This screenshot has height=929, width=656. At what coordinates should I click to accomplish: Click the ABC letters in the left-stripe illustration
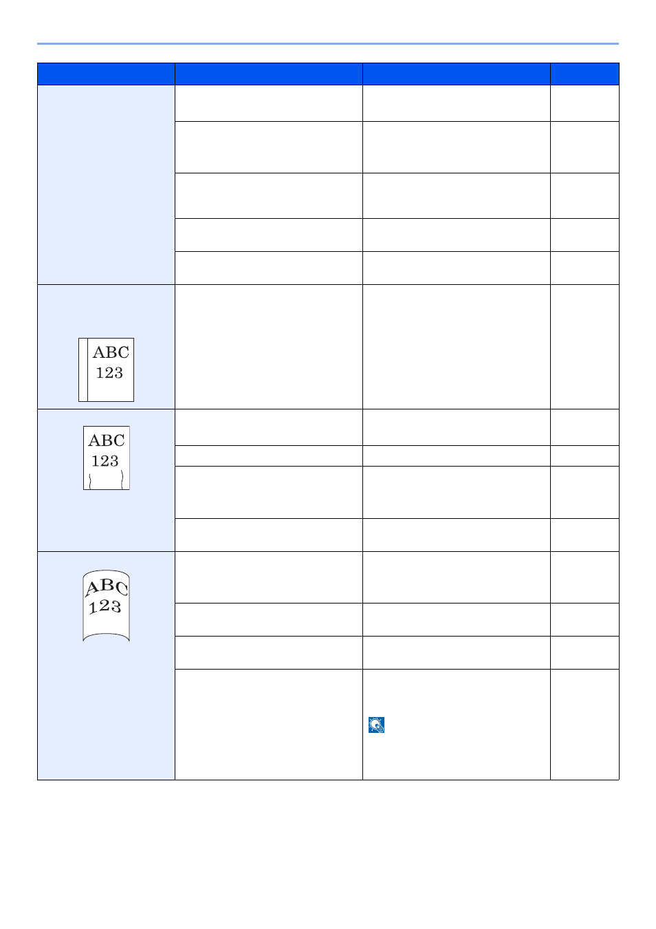111,352
